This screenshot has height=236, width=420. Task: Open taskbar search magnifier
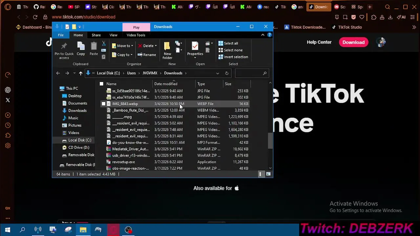point(23,230)
